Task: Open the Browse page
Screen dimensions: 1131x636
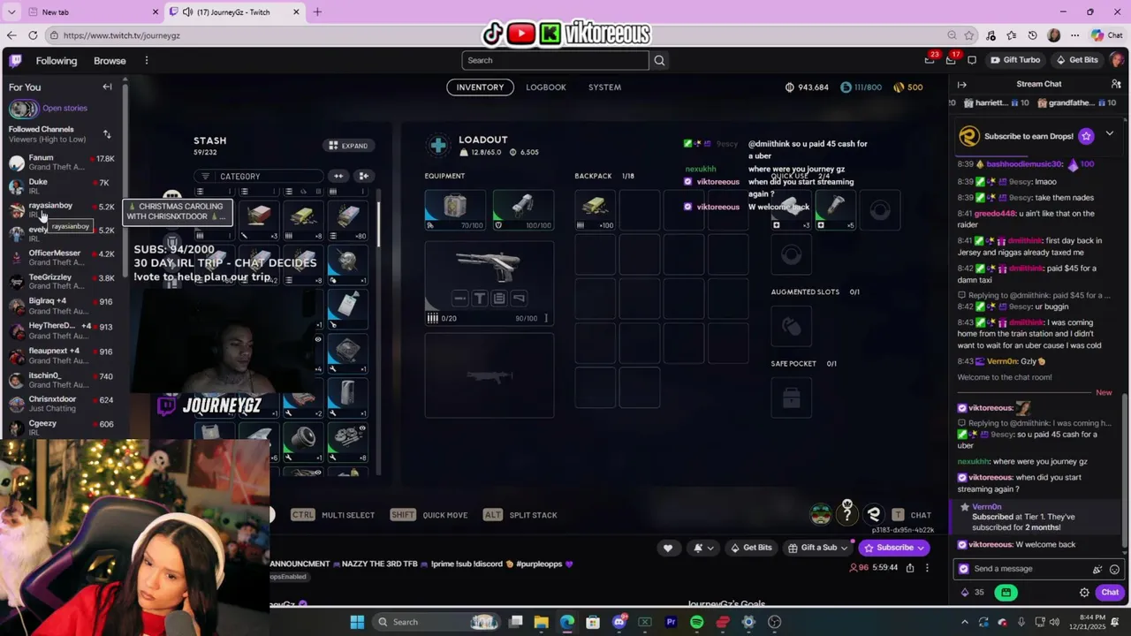Action: (110, 61)
